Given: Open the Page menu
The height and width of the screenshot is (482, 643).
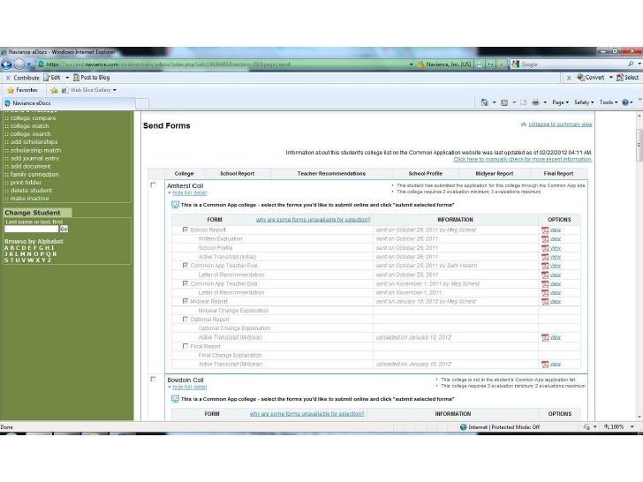Looking at the screenshot, I should 560,102.
